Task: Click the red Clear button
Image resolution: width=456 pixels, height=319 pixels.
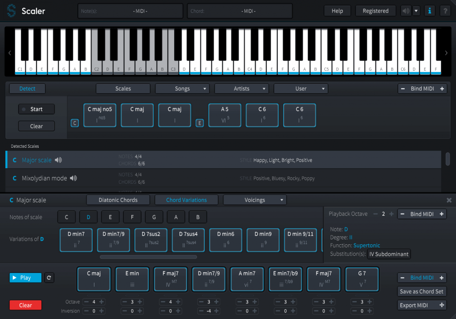Action: point(25,305)
